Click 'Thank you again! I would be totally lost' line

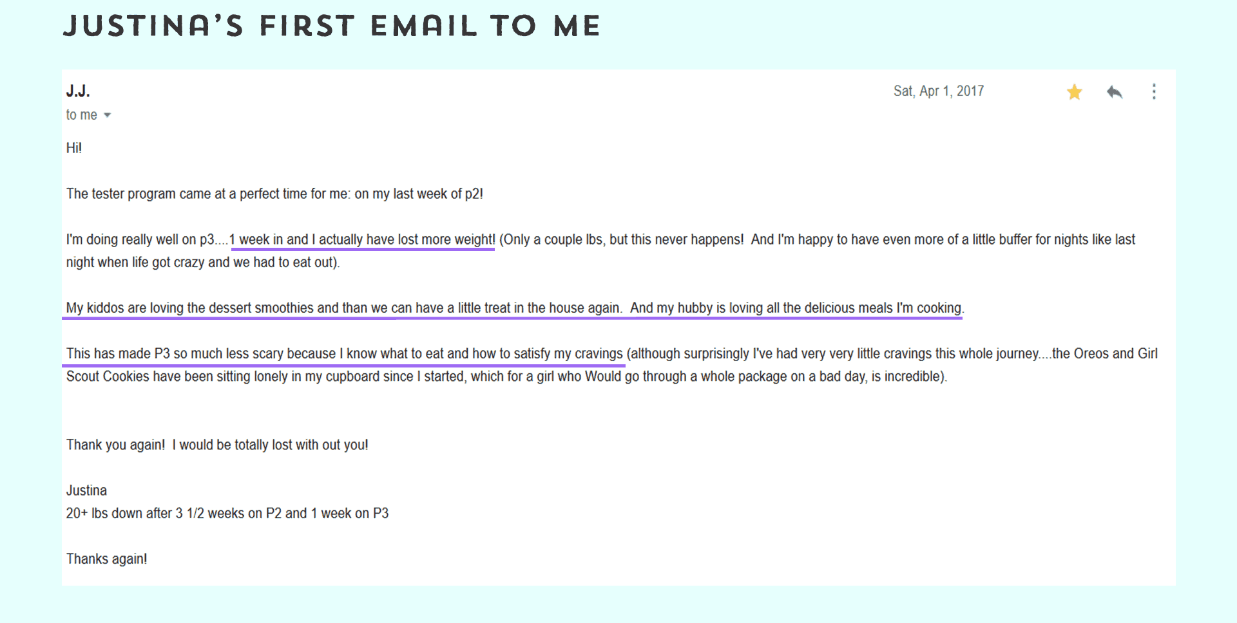[x=217, y=445]
